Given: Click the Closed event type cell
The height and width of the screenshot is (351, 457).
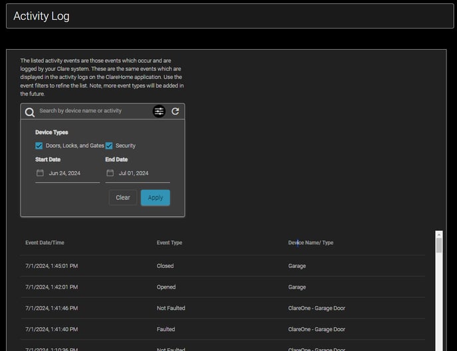Looking at the screenshot, I should 165,266.
